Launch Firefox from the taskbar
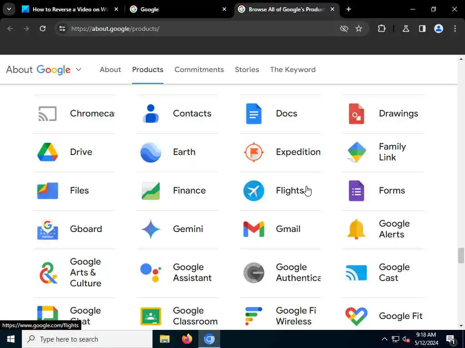The image size is (465, 348). coord(187,339)
